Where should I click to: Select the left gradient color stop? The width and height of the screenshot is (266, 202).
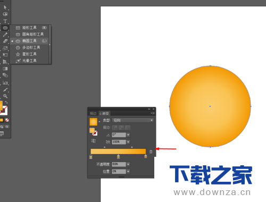tap(91, 157)
